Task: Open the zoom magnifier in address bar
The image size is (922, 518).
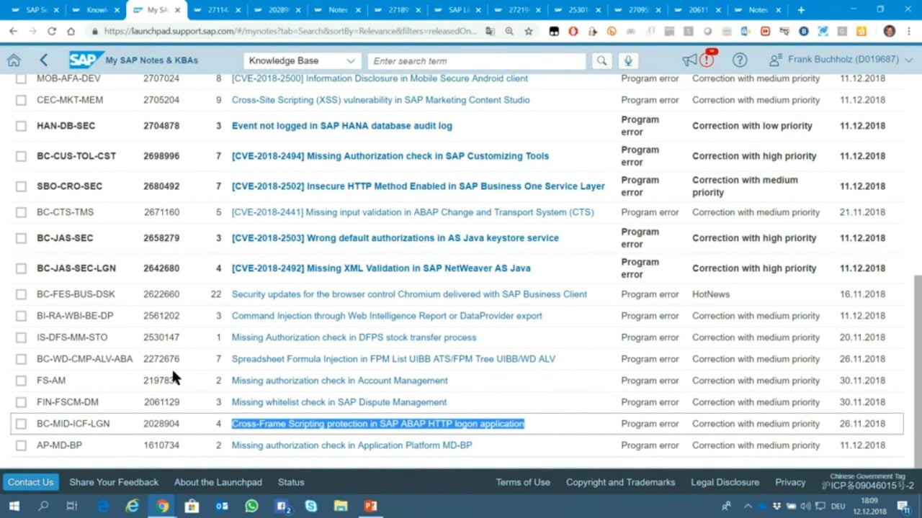Action: point(509,32)
